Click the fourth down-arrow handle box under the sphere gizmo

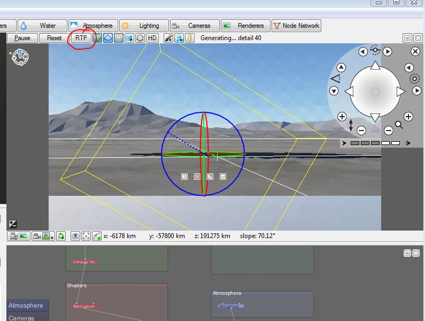point(223,177)
